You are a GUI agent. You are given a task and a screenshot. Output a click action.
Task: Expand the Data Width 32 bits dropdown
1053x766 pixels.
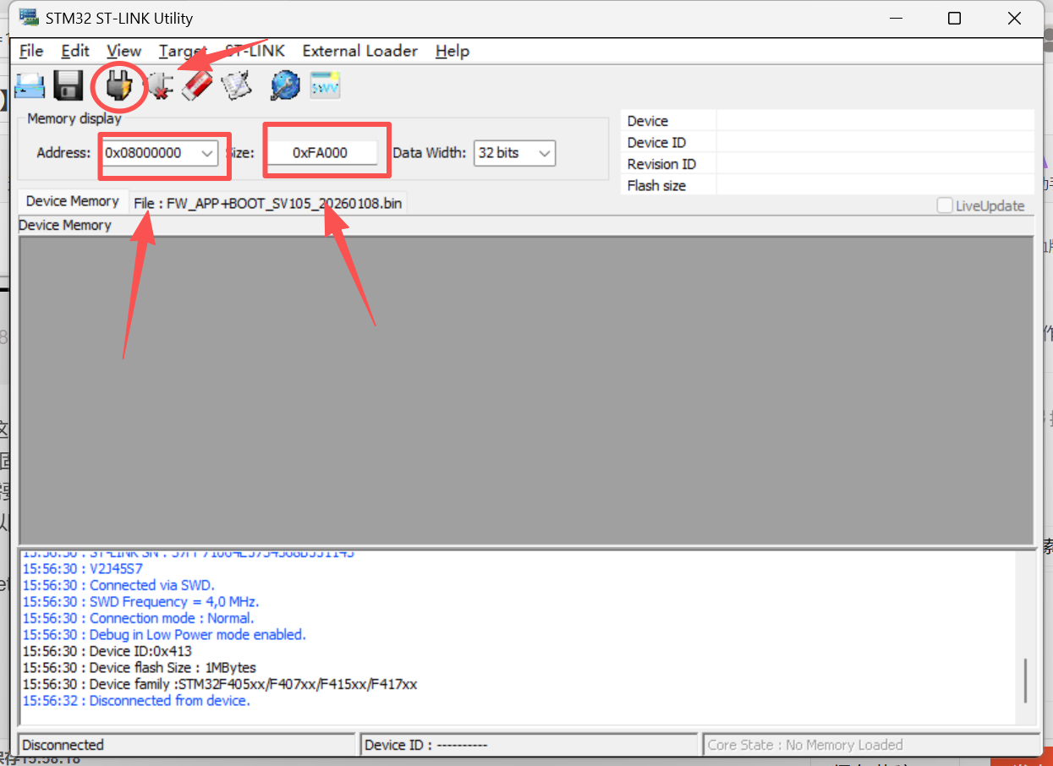545,153
